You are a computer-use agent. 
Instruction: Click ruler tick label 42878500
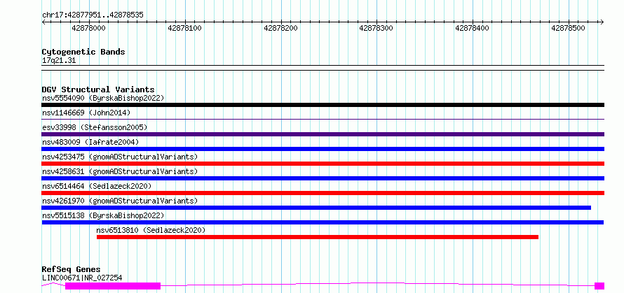pyautogui.click(x=568, y=28)
